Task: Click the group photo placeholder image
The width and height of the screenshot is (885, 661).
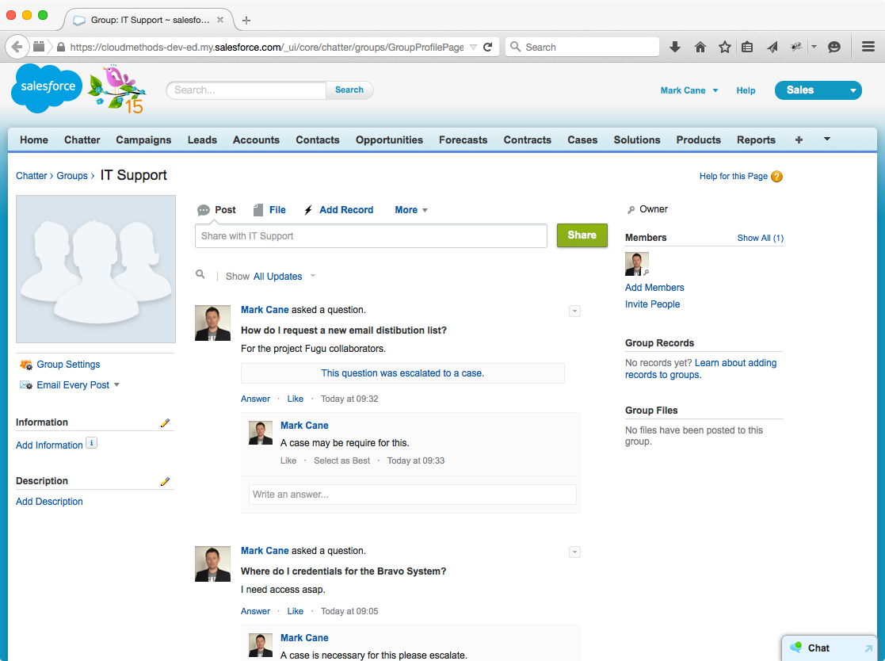Action: [x=96, y=269]
